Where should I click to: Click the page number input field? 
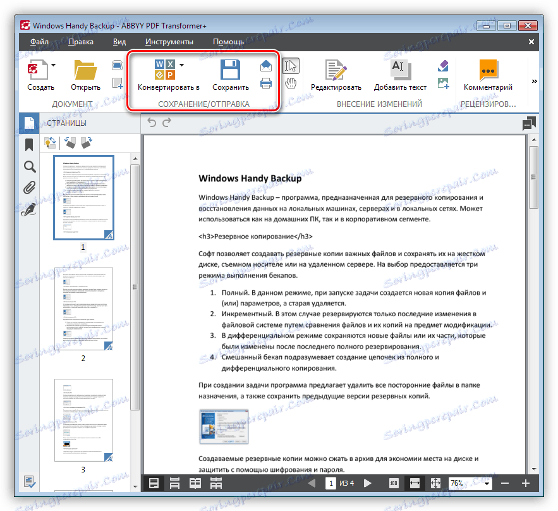tap(331, 483)
